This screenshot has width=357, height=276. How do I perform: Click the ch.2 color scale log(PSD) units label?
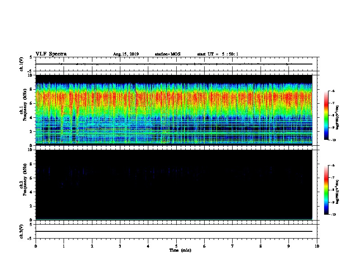[x=337, y=192]
